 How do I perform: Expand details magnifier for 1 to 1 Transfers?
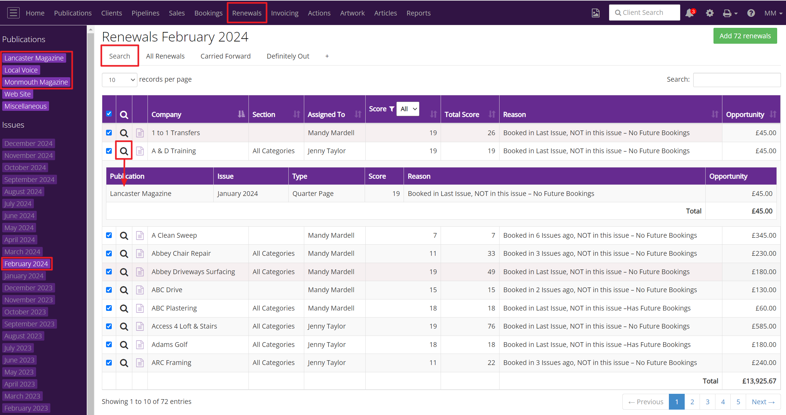point(124,133)
